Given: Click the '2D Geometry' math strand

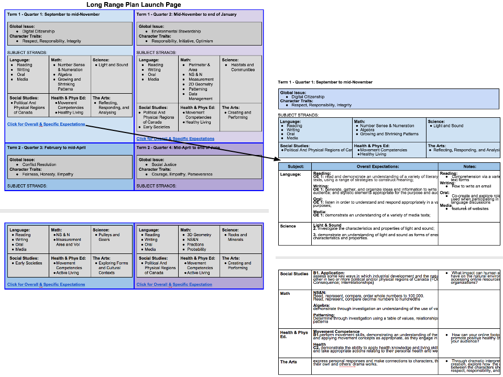Looking at the screenshot, I should click(x=201, y=84).
